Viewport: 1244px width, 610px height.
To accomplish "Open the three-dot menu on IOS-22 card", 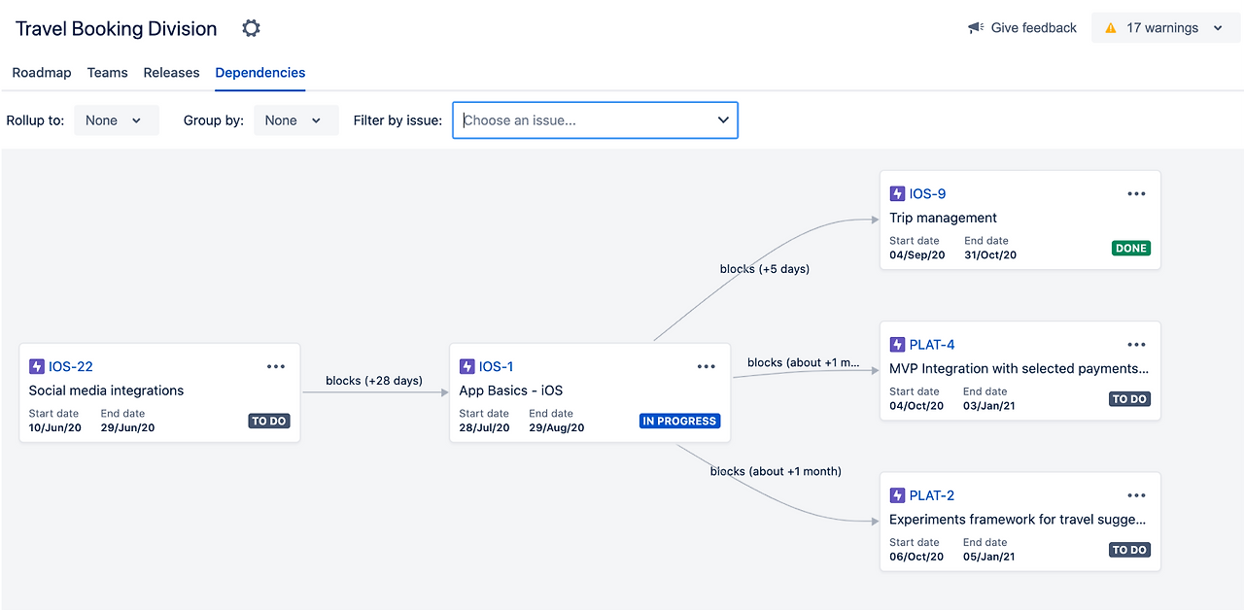I will [276, 366].
